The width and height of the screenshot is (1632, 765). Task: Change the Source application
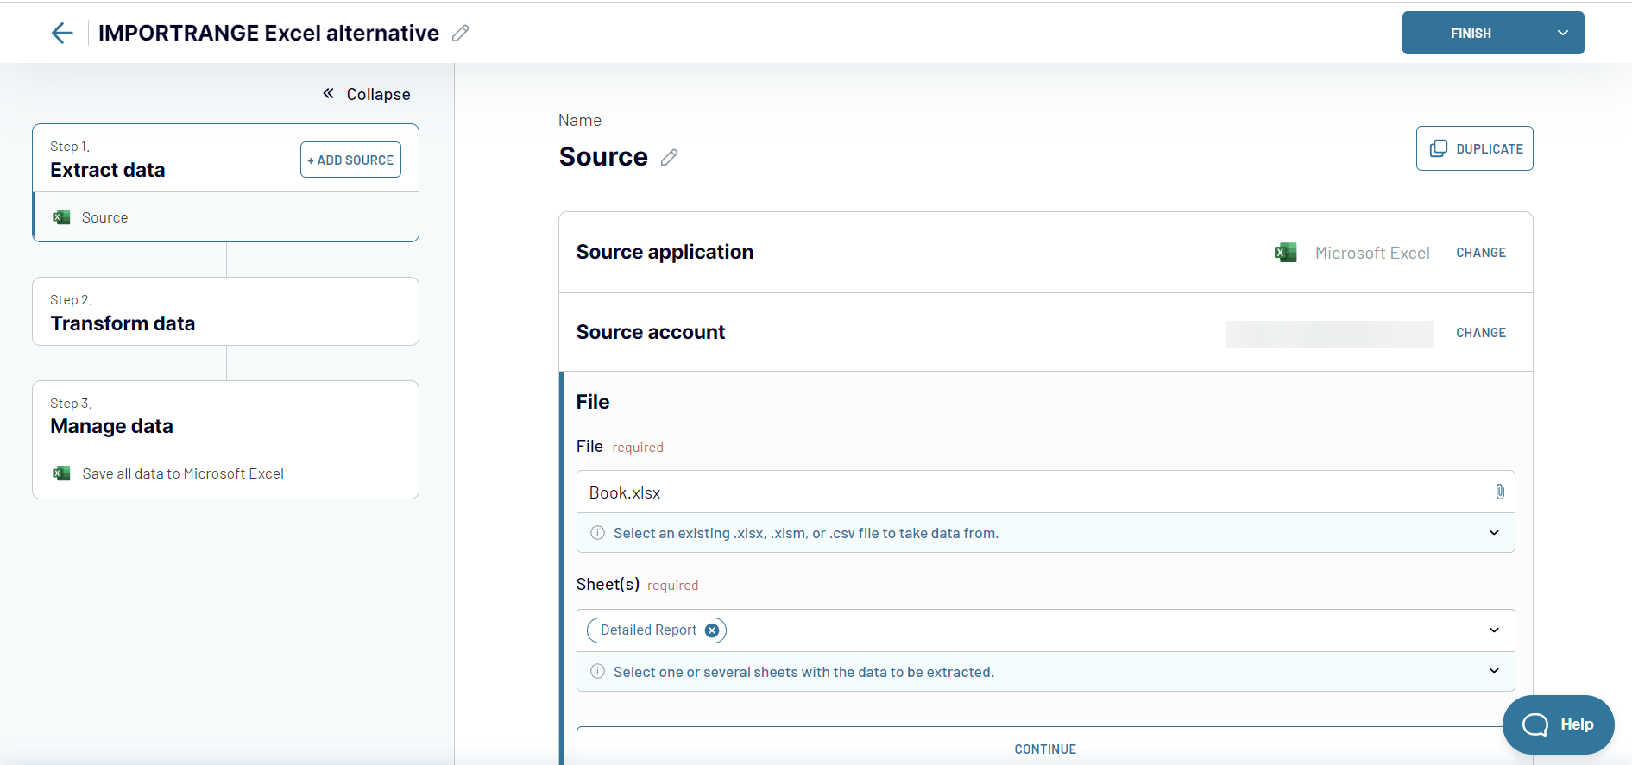1480,253
